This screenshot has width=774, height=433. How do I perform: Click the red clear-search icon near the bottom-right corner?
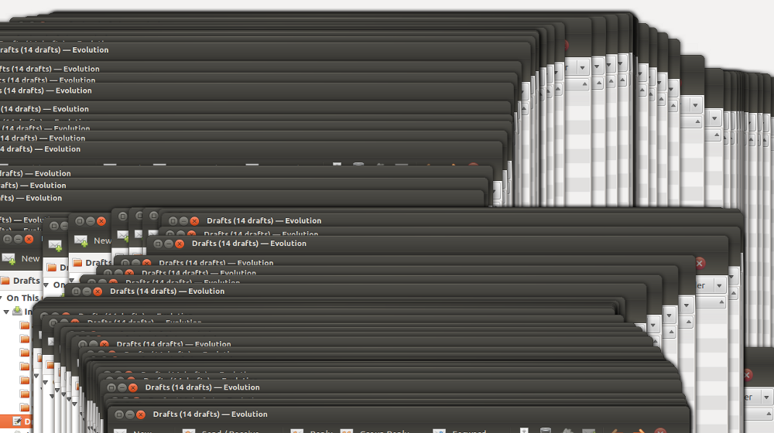[x=748, y=375]
